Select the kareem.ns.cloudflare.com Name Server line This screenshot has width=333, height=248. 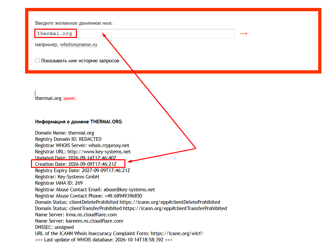tap(79, 221)
